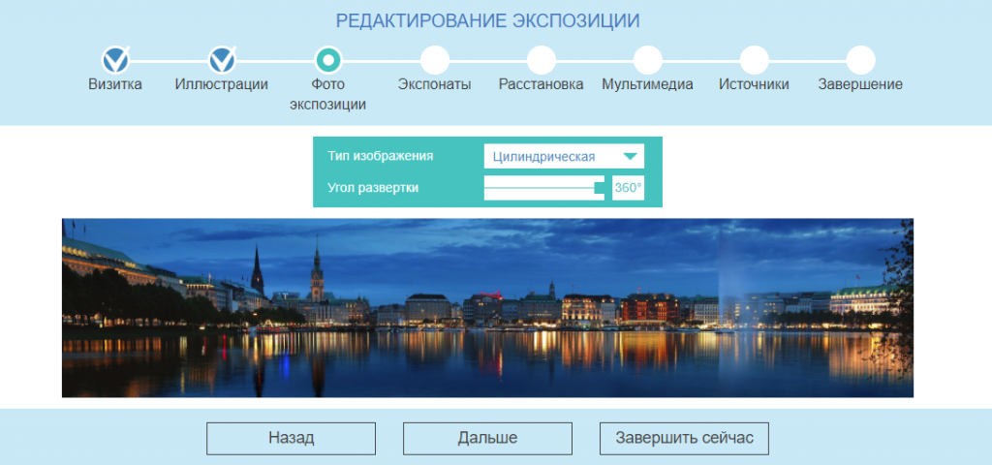Viewport: 992px width, 465px height.
Task: Click the Угол развертки slider handle
Action: [x=600, y=188]
